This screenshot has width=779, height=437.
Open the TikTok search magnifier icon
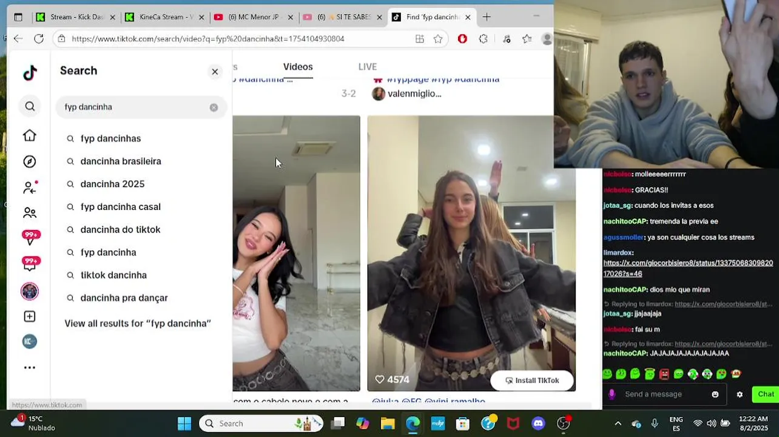click(x=30, y=107)
